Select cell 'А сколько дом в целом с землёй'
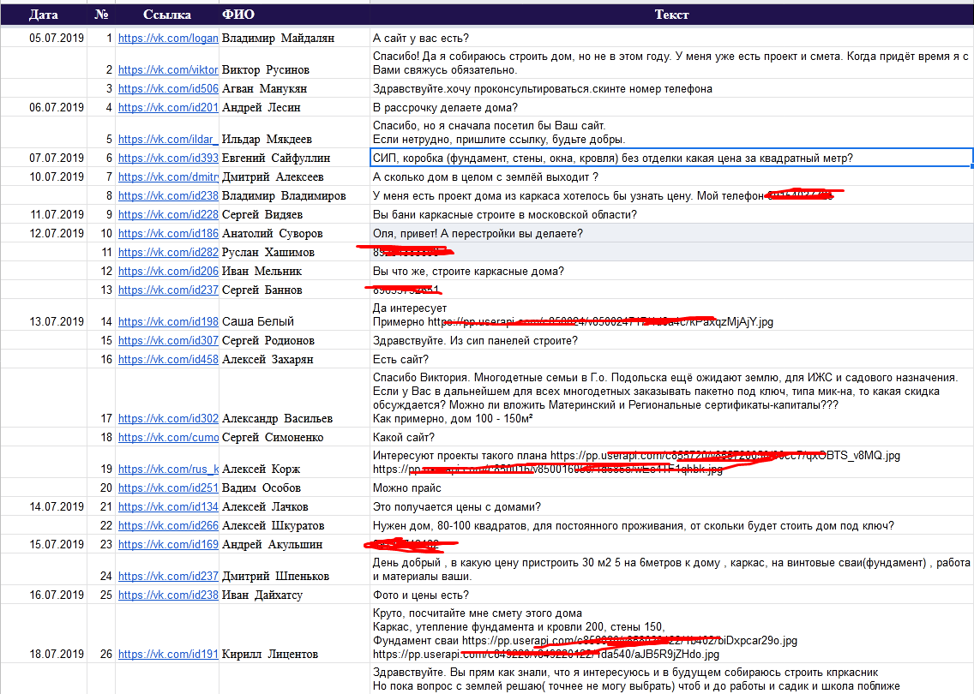The width and height of the screenshot is (974, 694). (671, 176)
